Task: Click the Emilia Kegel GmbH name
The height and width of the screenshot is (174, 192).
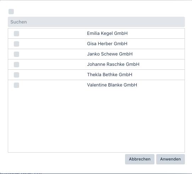Action: (107, 33)
